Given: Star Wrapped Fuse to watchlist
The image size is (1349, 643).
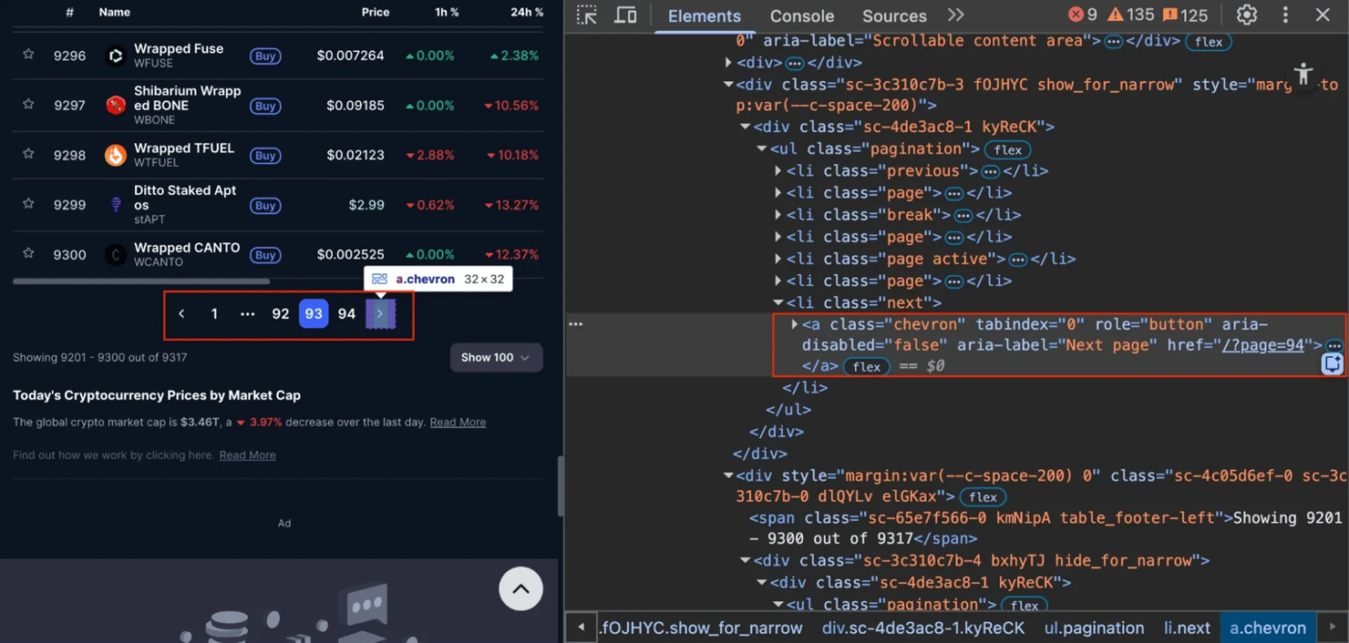Looking at the screenshot, I should point(28,55).
